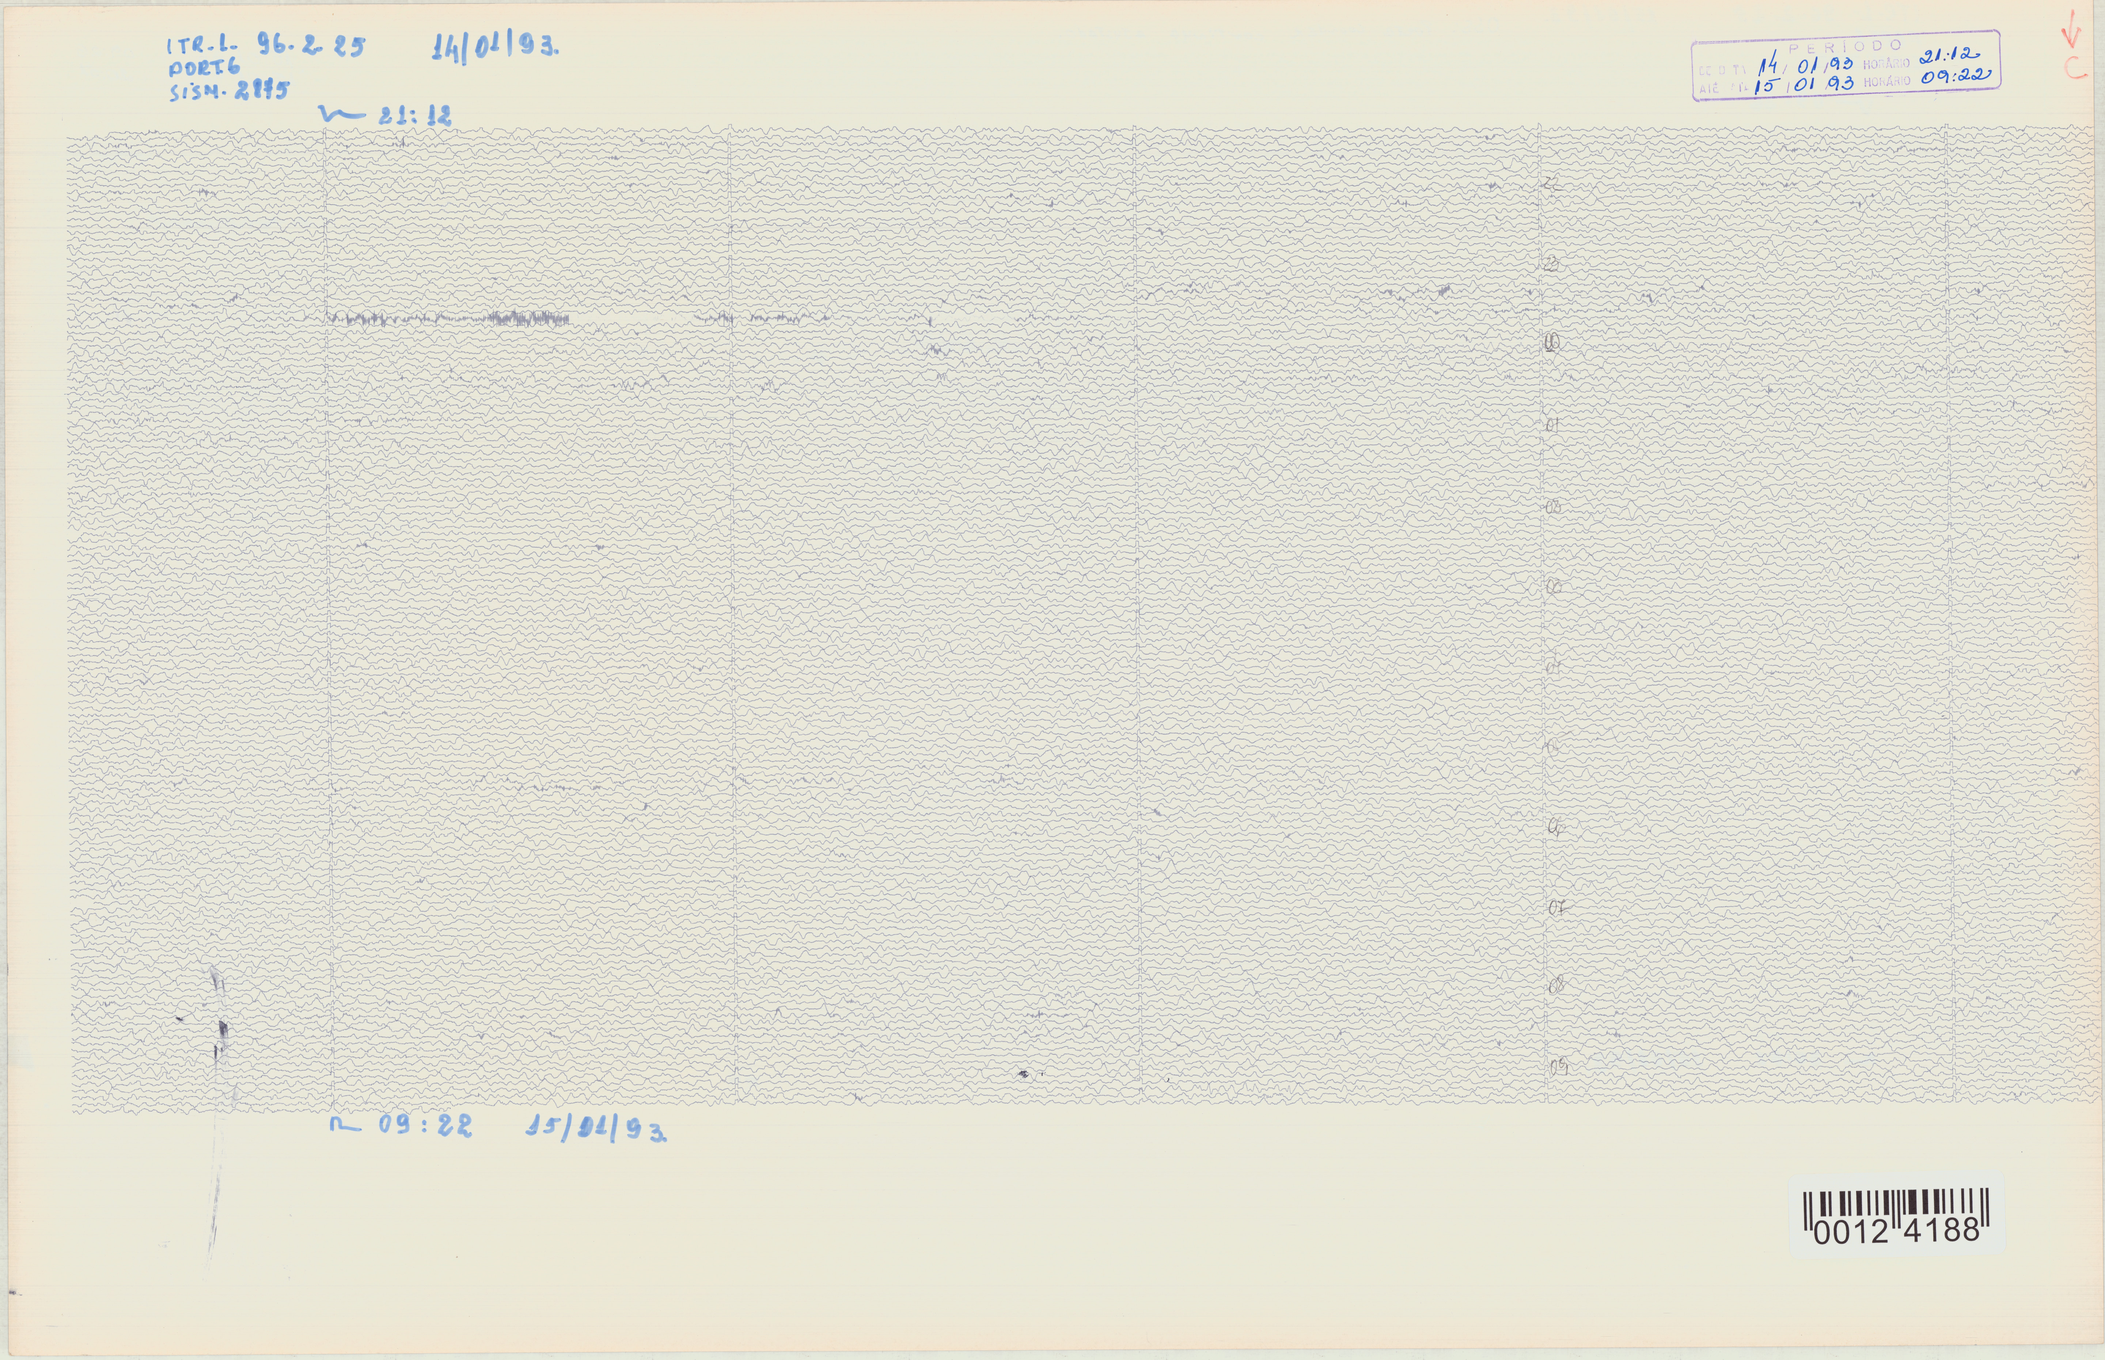Image resolution: width=2105 pixels, height=1360 pixels.
Task: Click the handwritten date "15/01/93." at the bottom
Action: [x=597, y=1129]
